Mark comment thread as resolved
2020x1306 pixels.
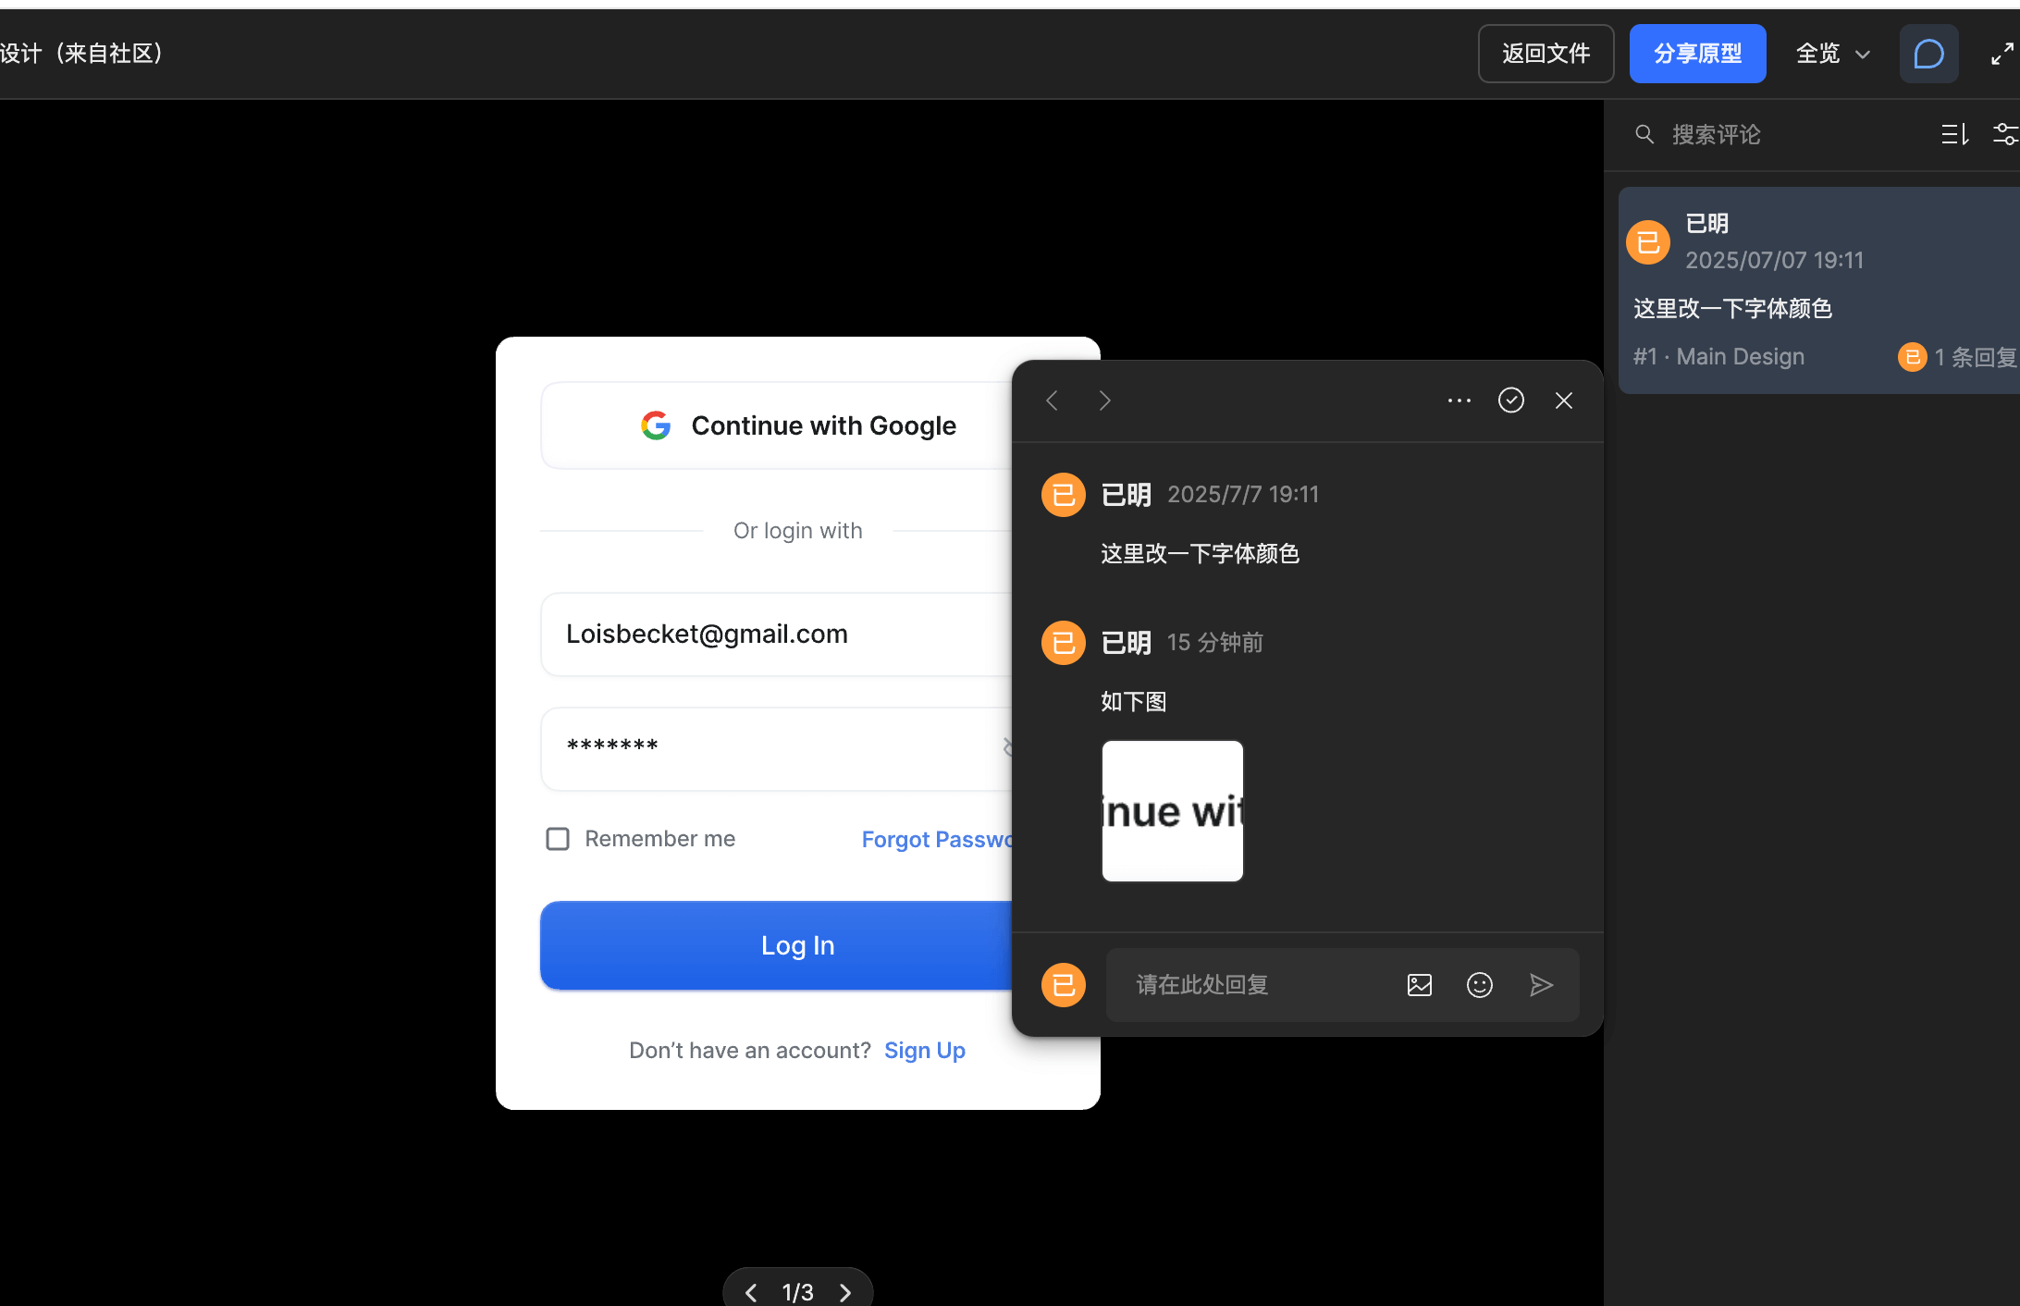1510,400
